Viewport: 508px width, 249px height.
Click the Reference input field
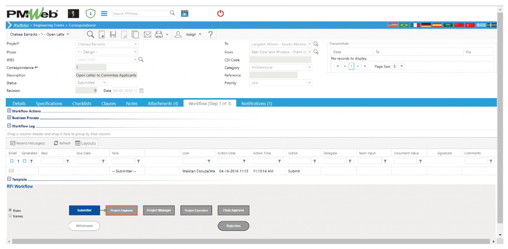(x=273, y=75)
